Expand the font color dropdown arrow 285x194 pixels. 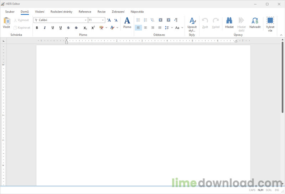coord(118,28)
